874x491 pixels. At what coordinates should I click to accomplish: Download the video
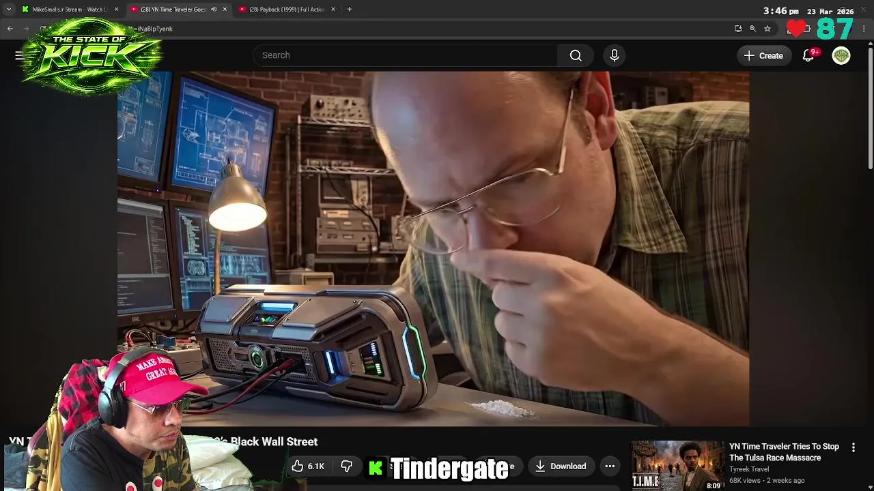point(561,466)
